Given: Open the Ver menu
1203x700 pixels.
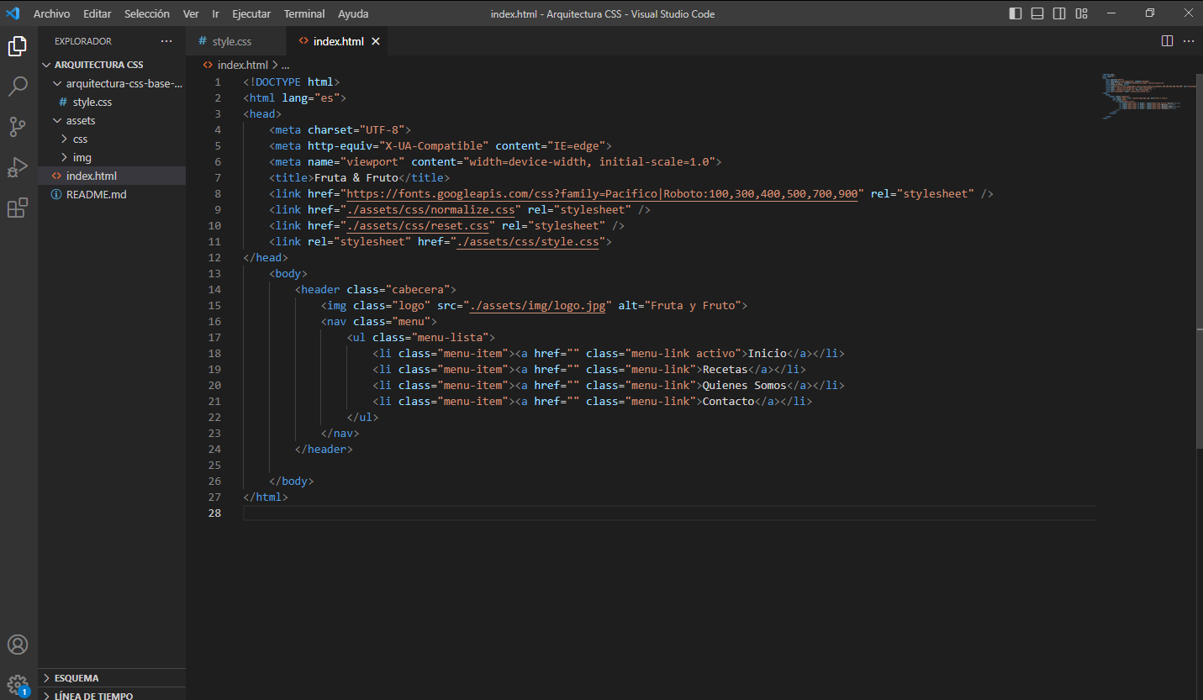Looking at the screenshot, I should [x=191, y=14].
